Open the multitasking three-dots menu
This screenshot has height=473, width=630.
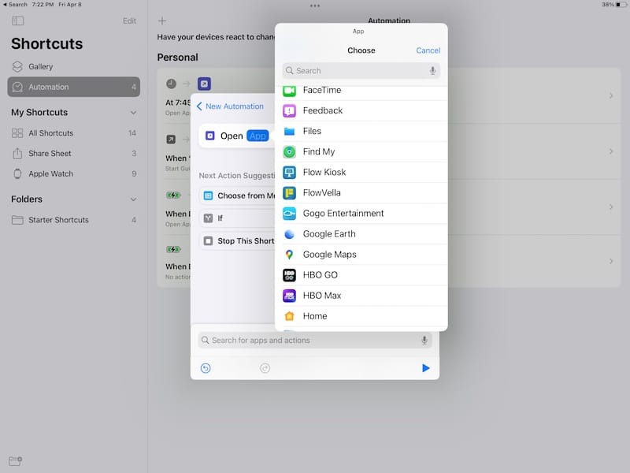point(315,6)
